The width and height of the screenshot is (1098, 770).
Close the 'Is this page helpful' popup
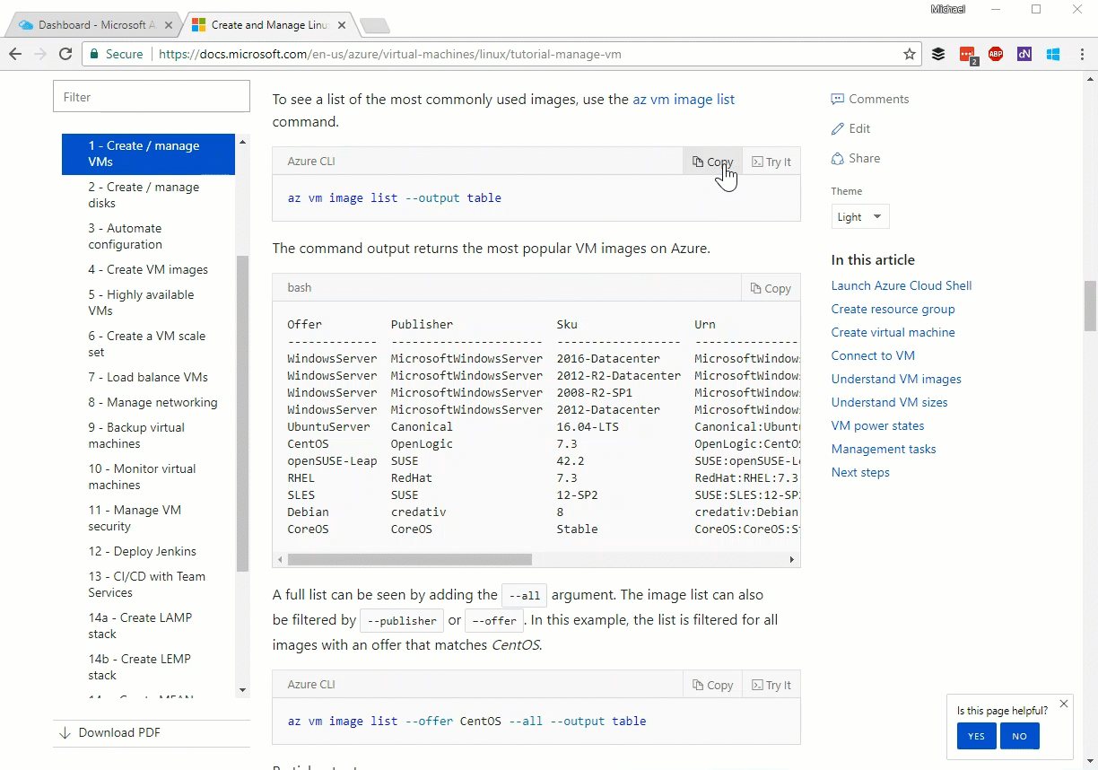[1064, 704]
